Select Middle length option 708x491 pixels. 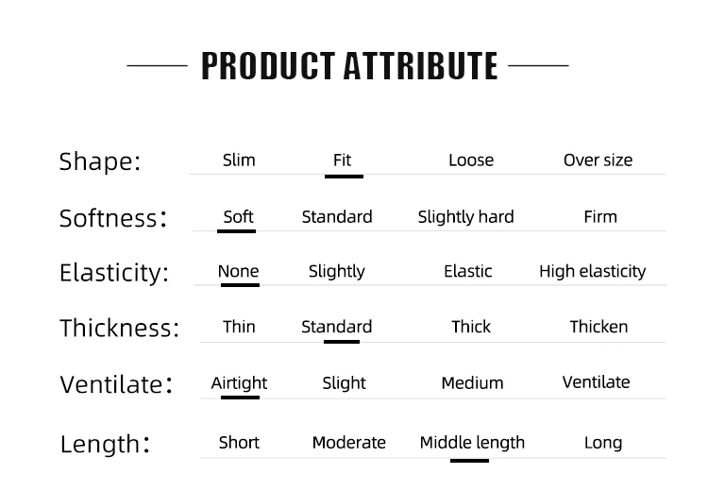tap(472, 442)
